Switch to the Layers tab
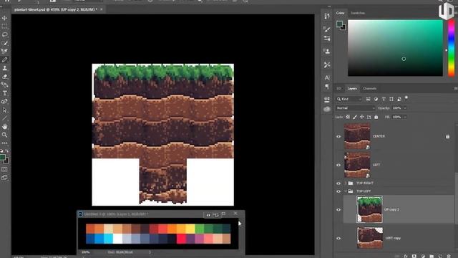 [x=352, y=88]
